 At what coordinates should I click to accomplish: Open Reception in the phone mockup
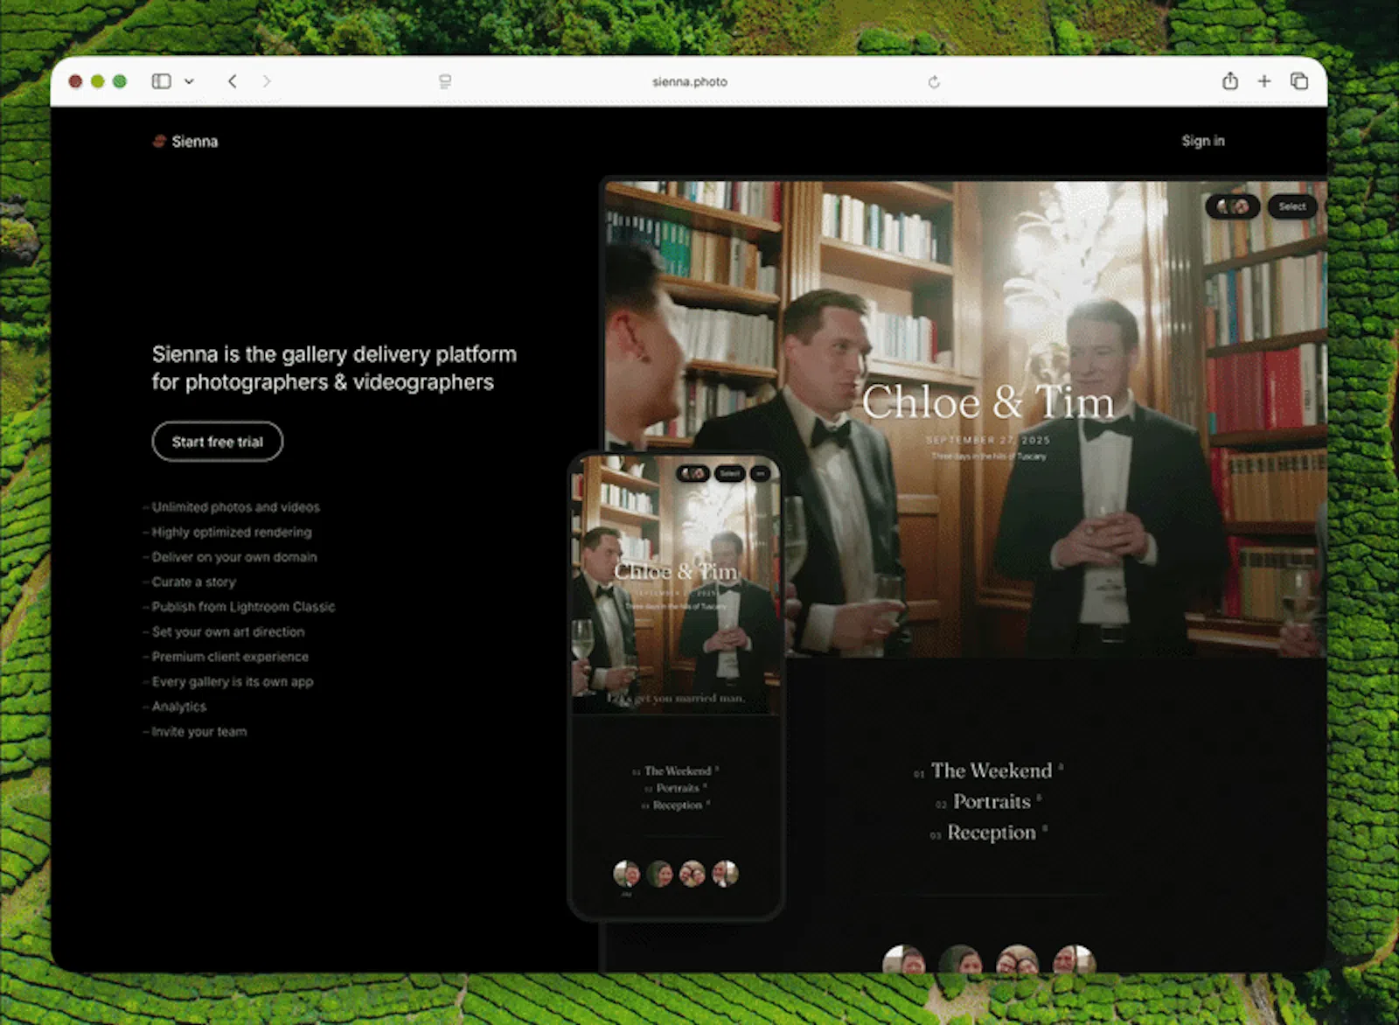coord(677,805)
